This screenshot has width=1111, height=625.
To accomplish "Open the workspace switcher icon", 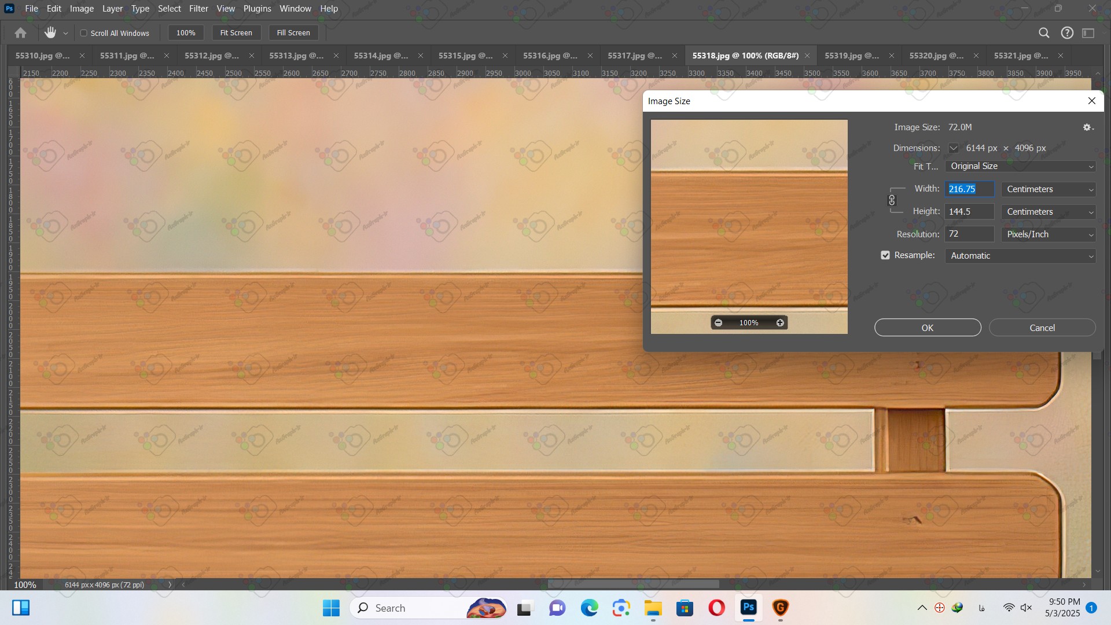I will click(x=1088, y=33).
